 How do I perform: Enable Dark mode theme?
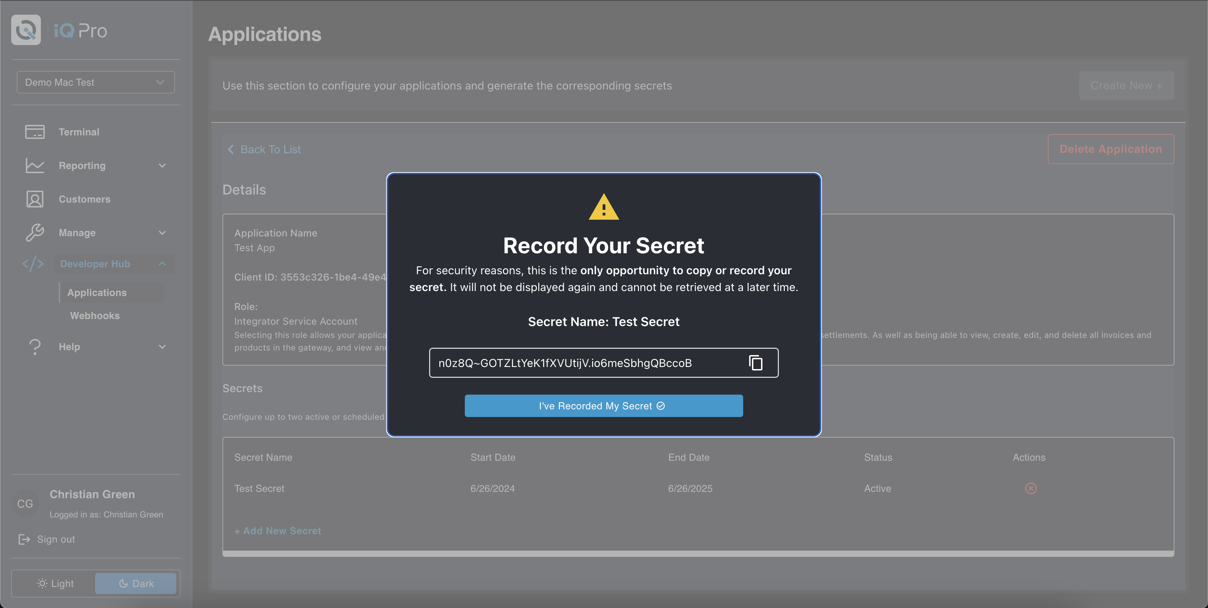(x=136, y=583)
